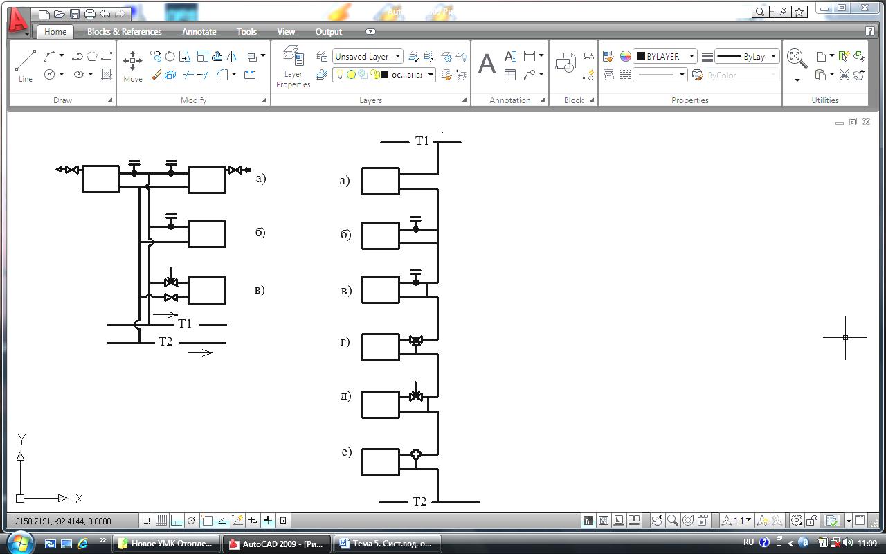Click the search magnifier in title bar
The image size is (886, 554).
(760, 12)
